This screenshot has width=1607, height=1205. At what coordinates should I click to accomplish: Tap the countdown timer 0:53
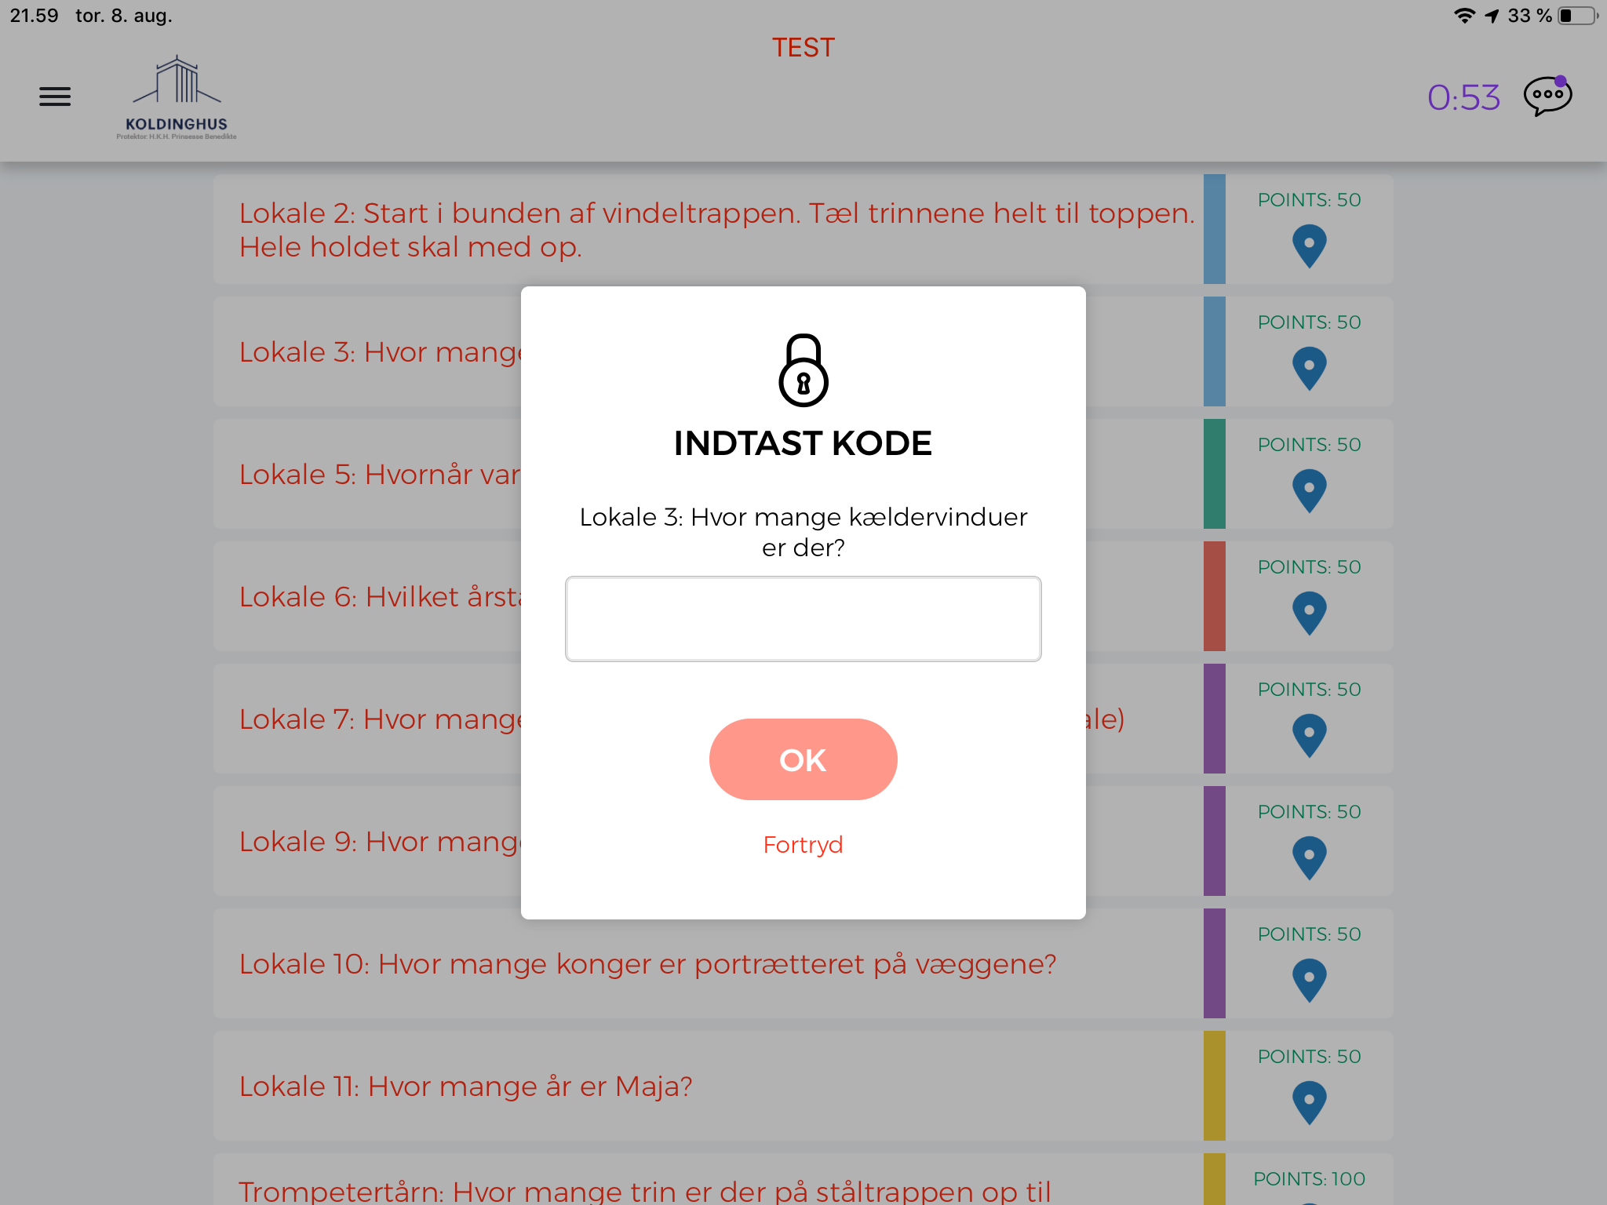1463,97
